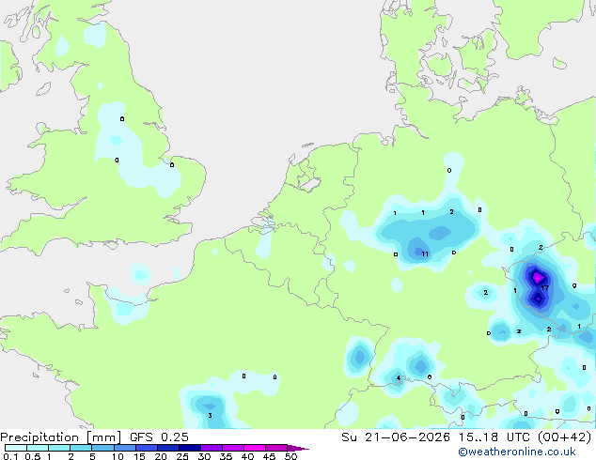
Task: Click the legend's above-50 arrow tip
Action: [x=298, y=449]
